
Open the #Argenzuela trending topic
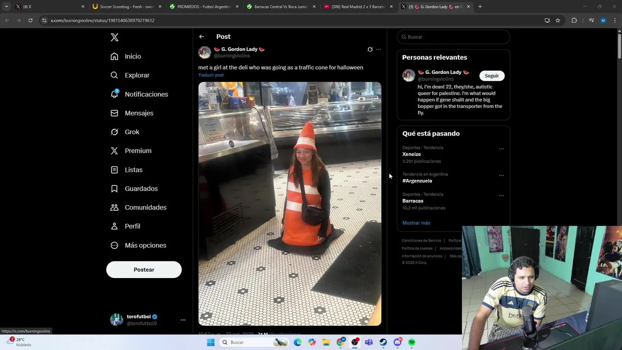(x=417, y=181)
